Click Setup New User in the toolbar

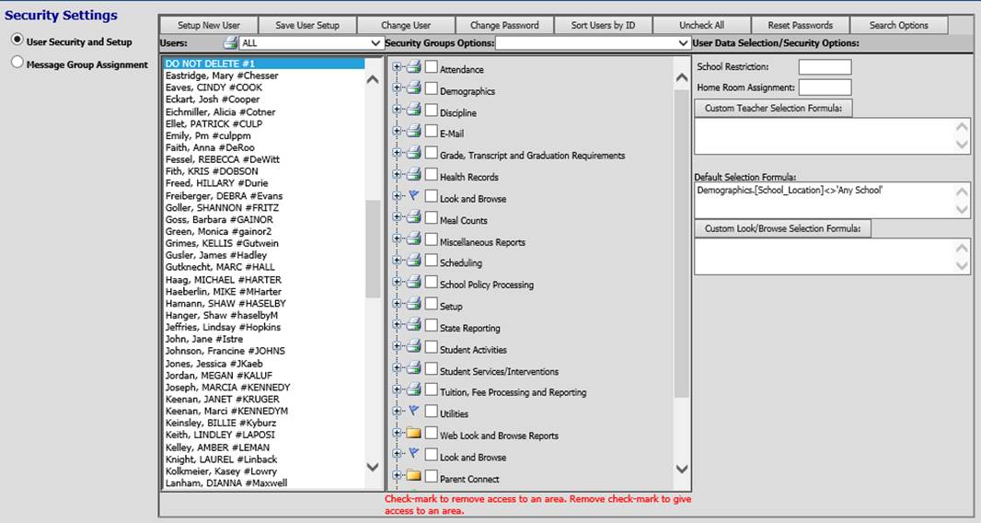(208, 25)
